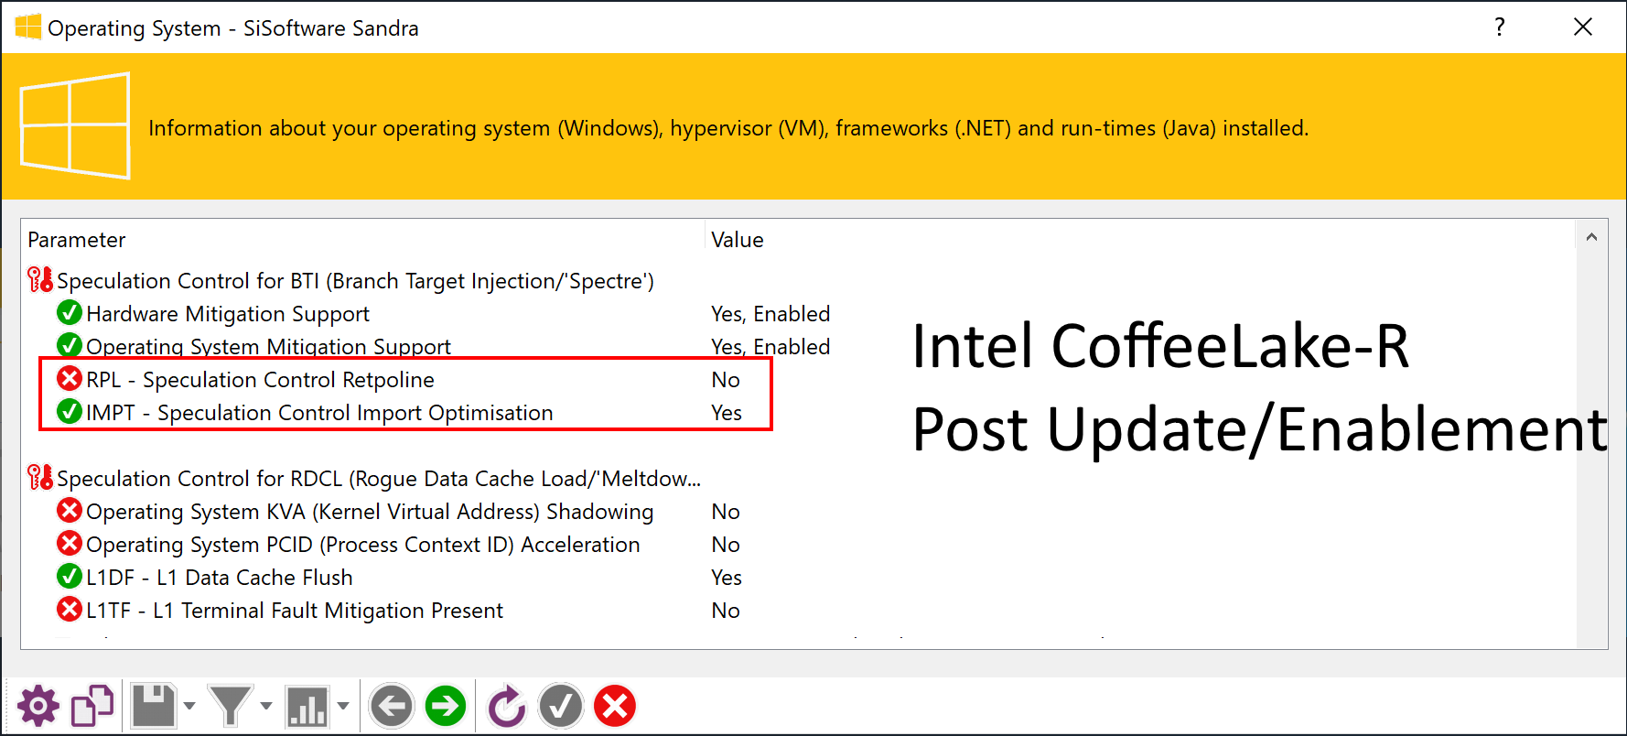Go back with the grey arrow
The height and width of the screenshot is (736, 1627).
tap(392, 706)
